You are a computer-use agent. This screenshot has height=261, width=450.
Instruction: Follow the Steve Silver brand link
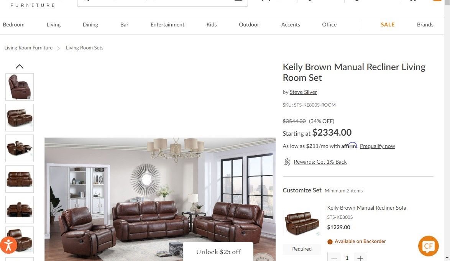point(303,92)
